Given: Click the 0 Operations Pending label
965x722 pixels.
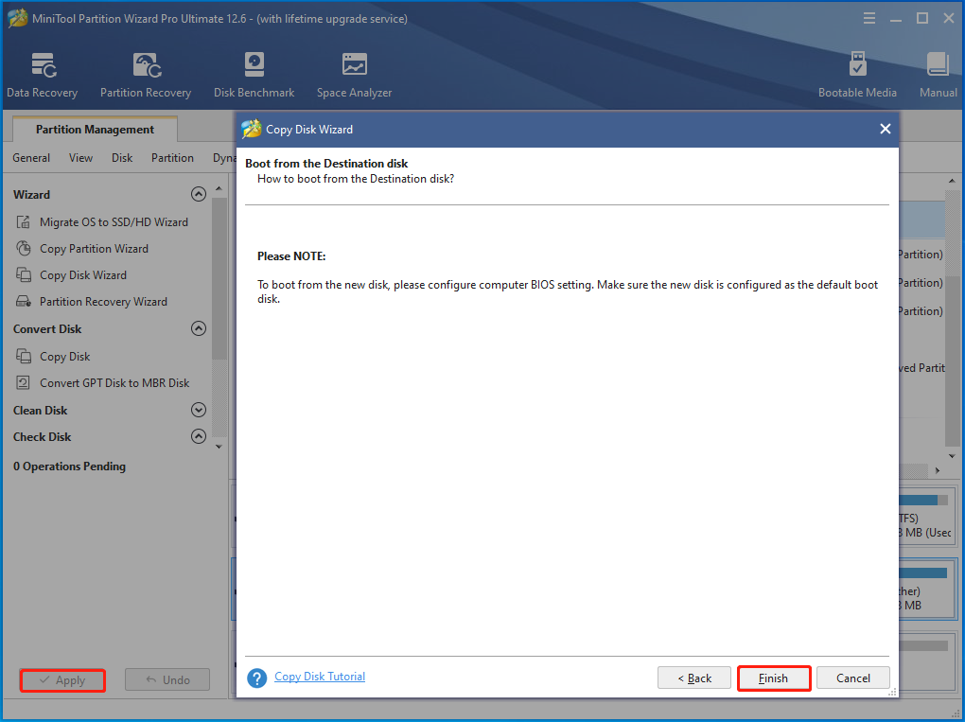Looking at the screenshot, I should point(70,467).
